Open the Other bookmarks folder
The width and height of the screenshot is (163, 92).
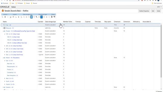pos(157,3)
